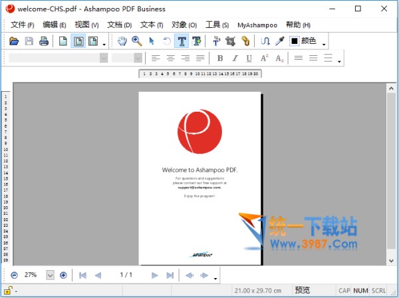The width and height of the screenshot is (399, 298).
Task: Open the 帮助 (H) menu
Action: [x=298, y=25]
